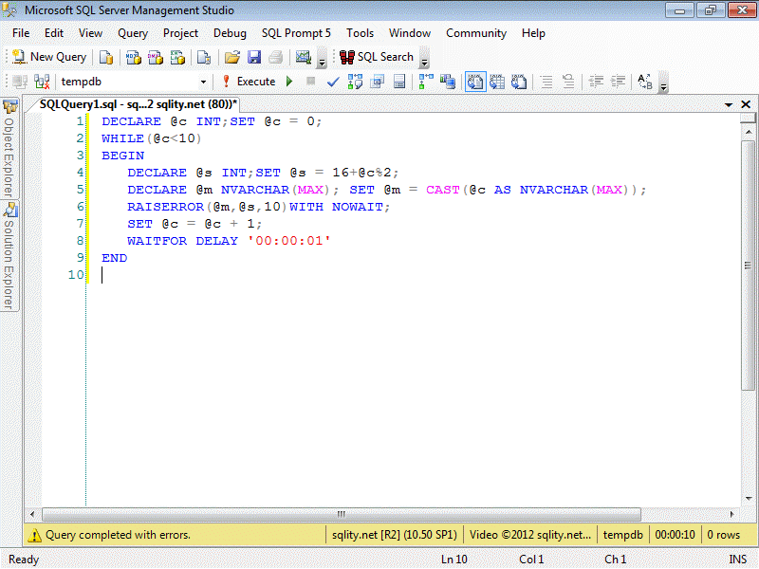Click the Open File folder icon
This screenshot has width=759, height=569.
(x=231, y=57)
